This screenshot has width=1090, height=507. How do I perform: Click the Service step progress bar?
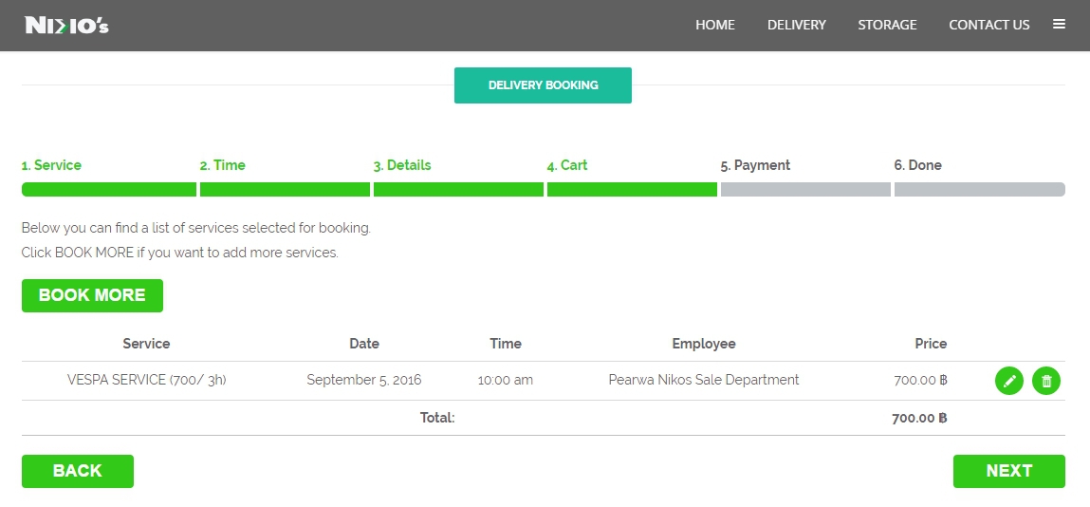tap(108, 190)
